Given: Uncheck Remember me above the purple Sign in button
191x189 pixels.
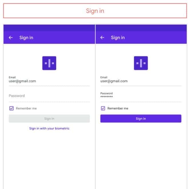Looking at the screenshot, I should pyautogui.click(x=103, y=109).
